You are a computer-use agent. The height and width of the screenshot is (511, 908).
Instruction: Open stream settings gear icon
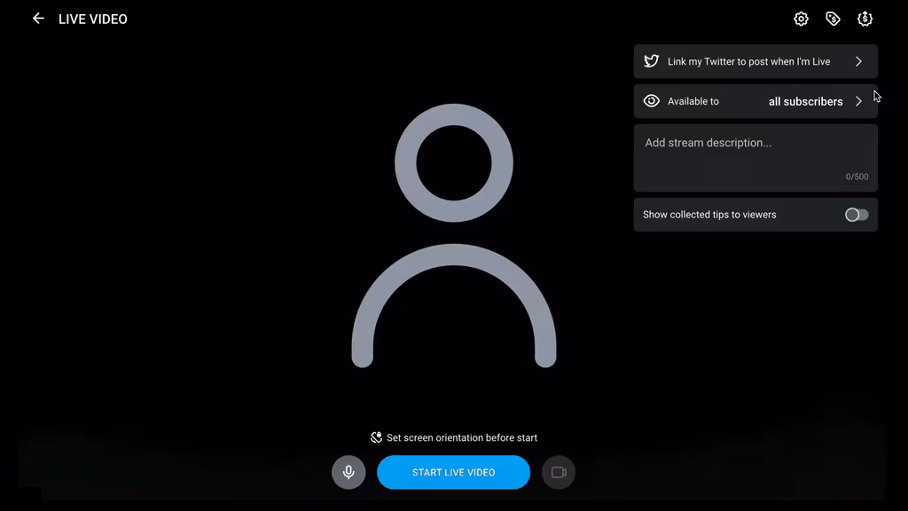point(801,19)
